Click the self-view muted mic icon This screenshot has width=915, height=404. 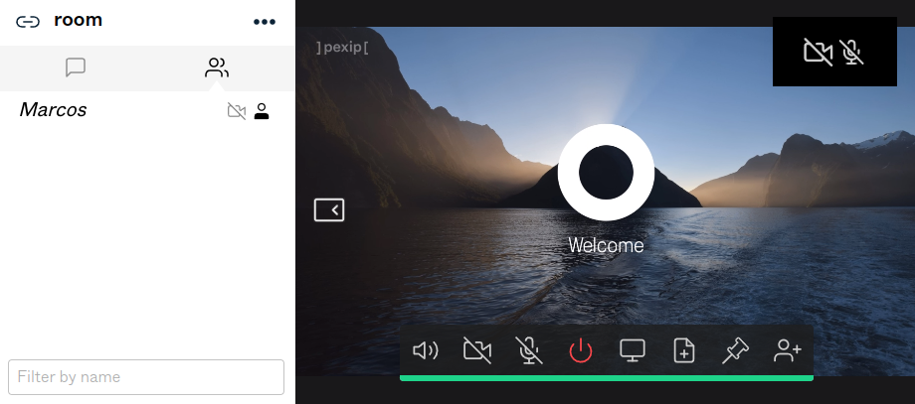tap(851, 52)
